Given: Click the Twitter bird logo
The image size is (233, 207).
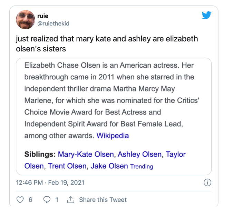Looking at the screenshot, I should click(x=206, y=15).
